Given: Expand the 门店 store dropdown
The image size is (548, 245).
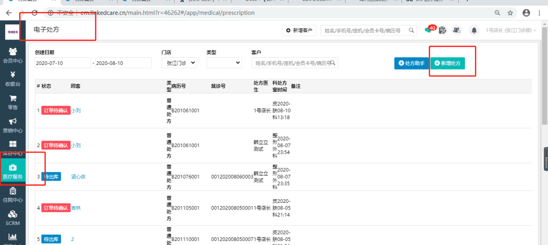Looking at the screenshot, I should coord(179,63).
